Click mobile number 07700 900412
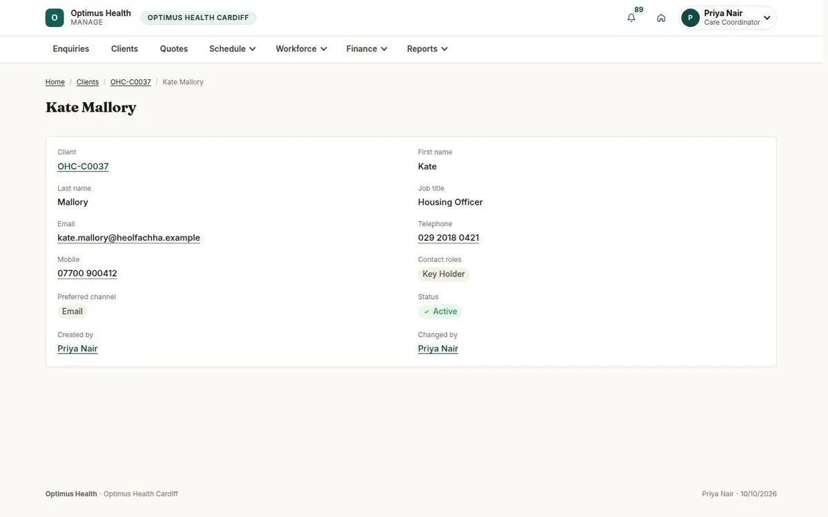 pyautogui.click(x=87, y=274)
